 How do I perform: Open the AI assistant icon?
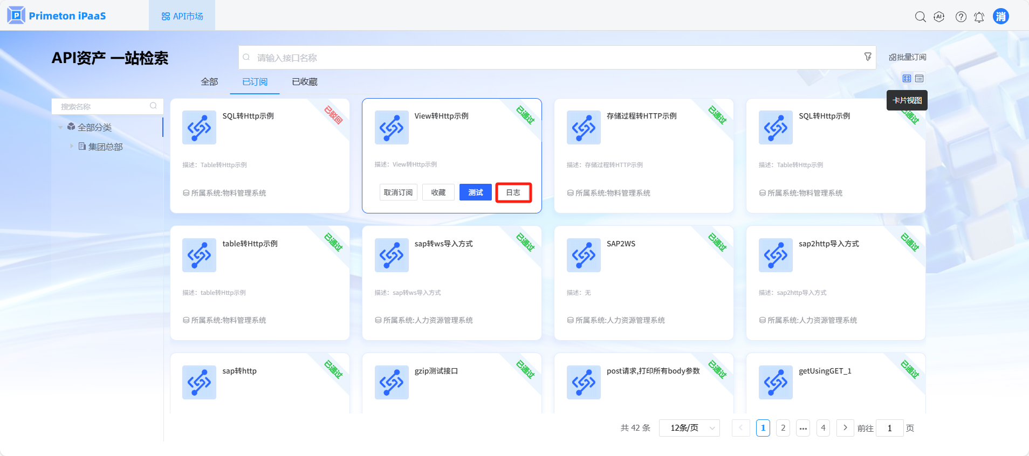939,17
